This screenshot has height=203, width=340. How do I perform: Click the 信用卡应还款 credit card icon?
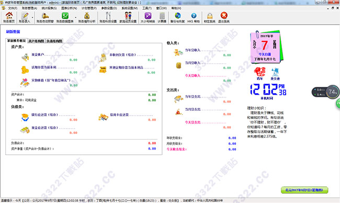click(103, 117)
